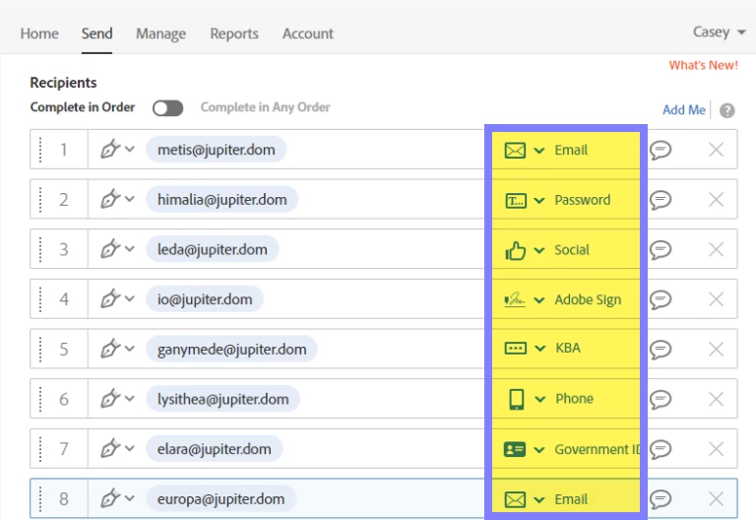Screen dimensions: 756x520
Task: Open the Reports tab
Action: pyautogui.click(x=234, y=33)
